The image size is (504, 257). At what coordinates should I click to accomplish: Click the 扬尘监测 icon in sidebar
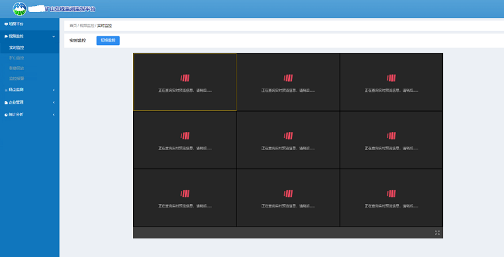(x=6, y=90)
